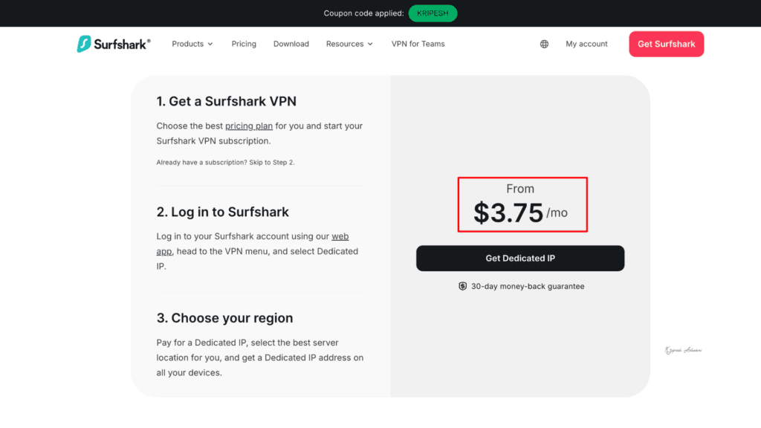
Task: Select the Pricing menu item
Action: [244, 44]
